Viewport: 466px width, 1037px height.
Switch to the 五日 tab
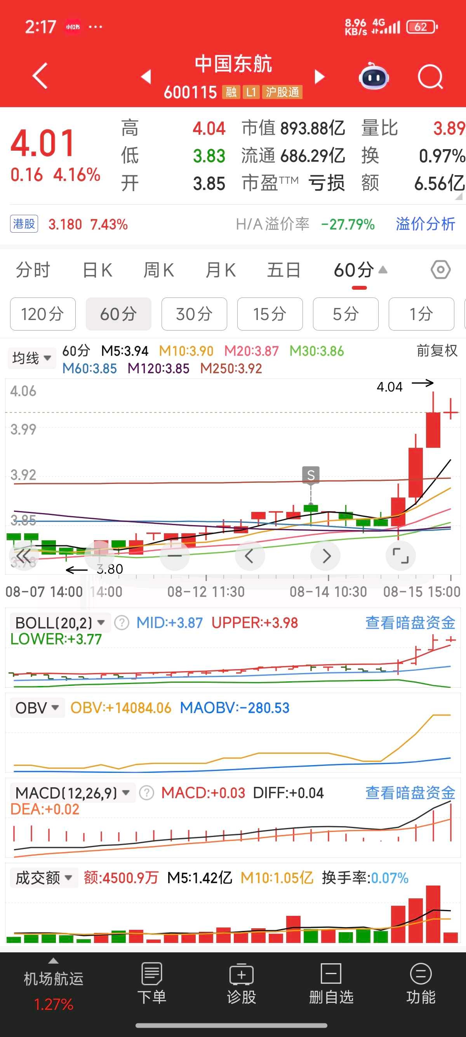click(284, 270)
